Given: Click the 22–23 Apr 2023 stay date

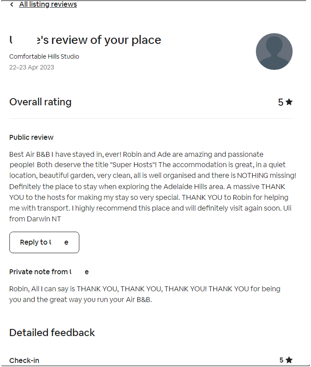Looking at the screenshot, I should pyautogui.click(x=31, y=67).
